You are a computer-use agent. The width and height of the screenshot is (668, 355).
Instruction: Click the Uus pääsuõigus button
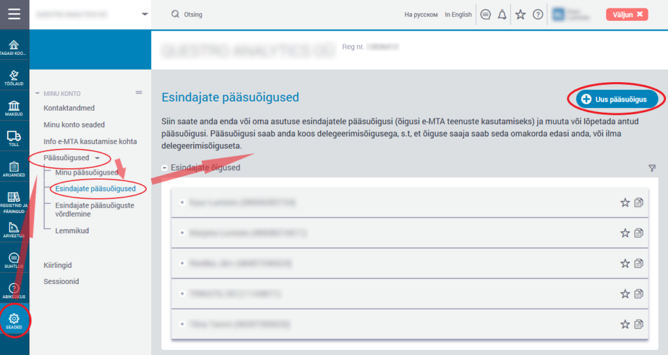(x=616, y=99)
